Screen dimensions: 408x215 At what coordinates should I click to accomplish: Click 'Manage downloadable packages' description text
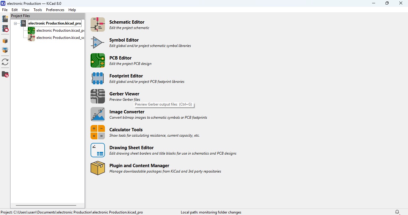tap(165, 171)
